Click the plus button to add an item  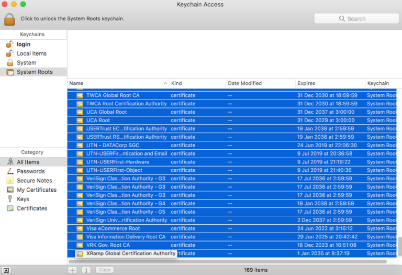point(73,270)
